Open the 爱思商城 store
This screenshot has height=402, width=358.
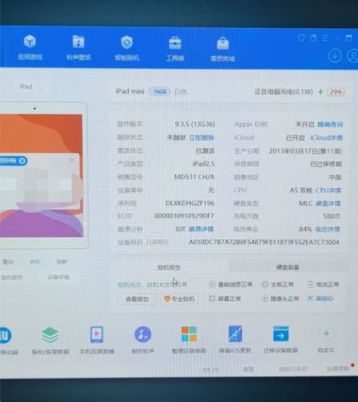pyautogui.click(x=222, y=49)
